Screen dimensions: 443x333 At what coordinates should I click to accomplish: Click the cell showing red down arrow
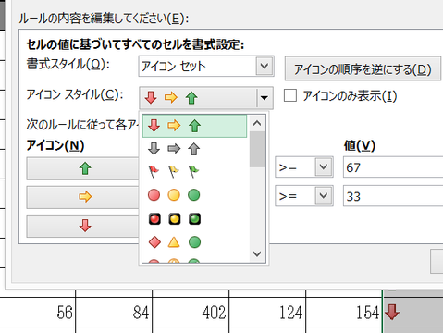413,313
